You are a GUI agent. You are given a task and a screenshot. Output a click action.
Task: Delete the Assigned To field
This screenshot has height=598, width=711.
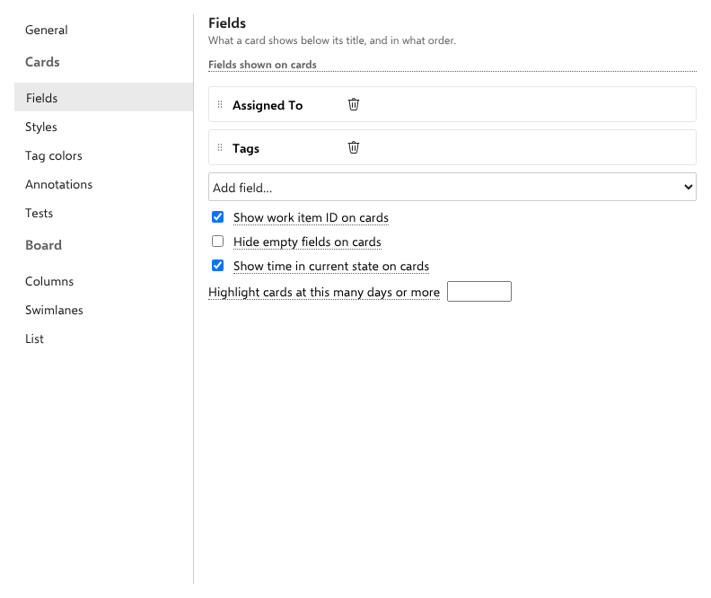click(x=353, y=105)
